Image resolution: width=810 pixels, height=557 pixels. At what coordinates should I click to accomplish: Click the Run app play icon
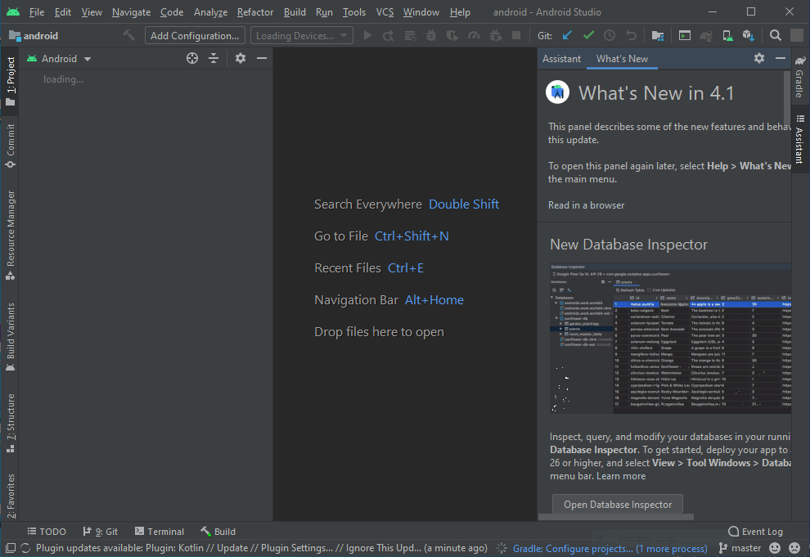click(x=368, y=36)
